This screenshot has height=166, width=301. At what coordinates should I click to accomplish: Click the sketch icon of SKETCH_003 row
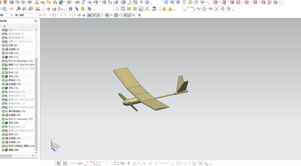[6, 65]
